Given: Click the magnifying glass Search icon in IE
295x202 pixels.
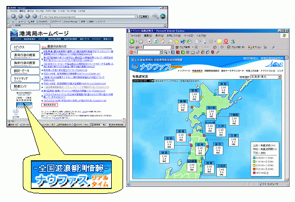Looking at the screenshot, I should (x=170, y=42).
